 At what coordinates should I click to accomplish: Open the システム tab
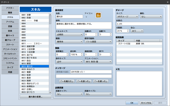pyautogui.click(x=10, y=63)
